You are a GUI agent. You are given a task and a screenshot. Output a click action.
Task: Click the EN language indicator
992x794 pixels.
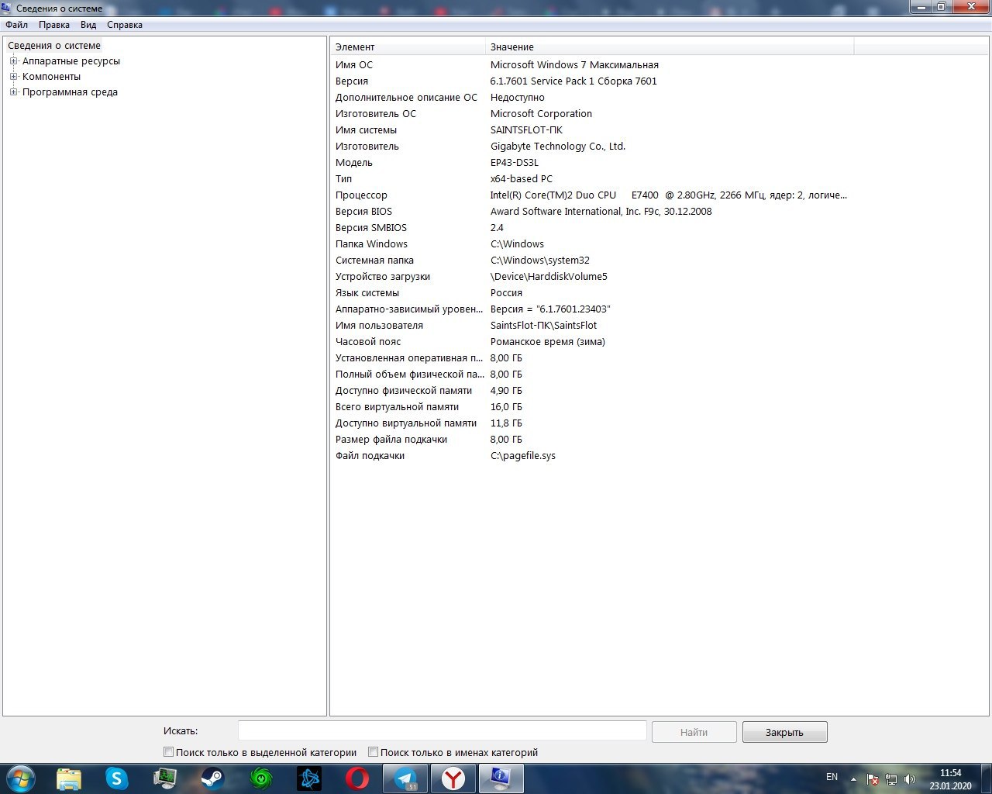click(832, 777)
